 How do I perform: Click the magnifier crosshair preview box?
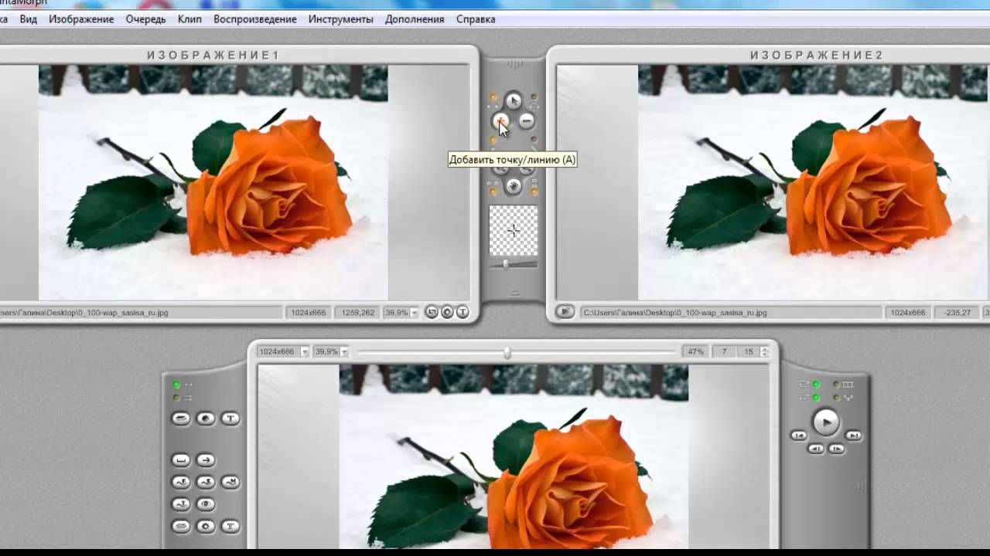point(514,230)
